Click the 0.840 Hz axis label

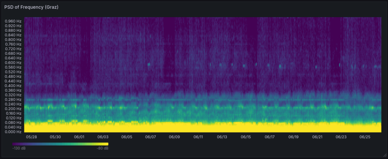[x=13, y=35]
